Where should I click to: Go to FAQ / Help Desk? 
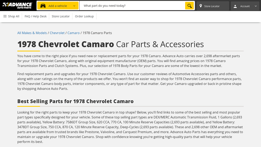36,16
